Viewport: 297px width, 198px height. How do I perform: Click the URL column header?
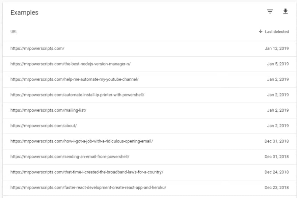[14, 32]
